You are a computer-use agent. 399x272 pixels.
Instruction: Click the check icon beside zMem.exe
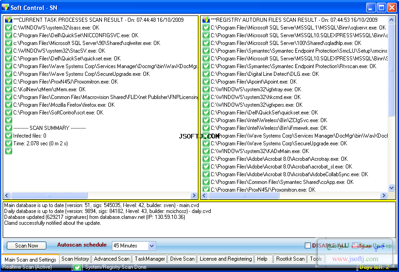[x=8, y=89]
